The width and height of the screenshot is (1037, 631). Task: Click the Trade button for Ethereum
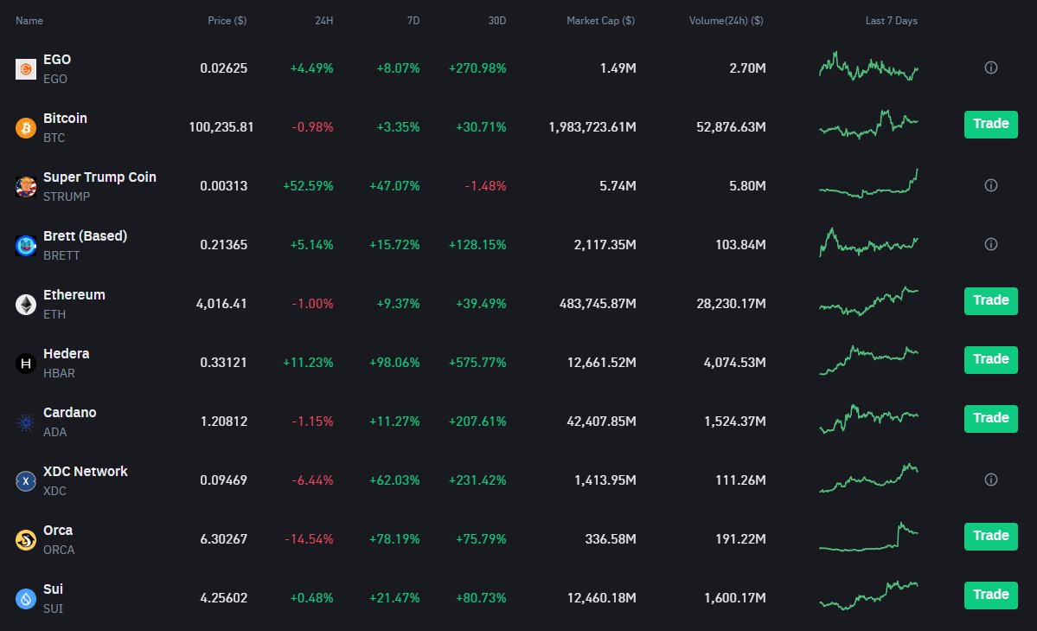[990, 301]
